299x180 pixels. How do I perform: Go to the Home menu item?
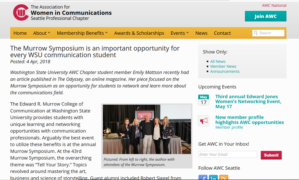click(x=20, y=33)
